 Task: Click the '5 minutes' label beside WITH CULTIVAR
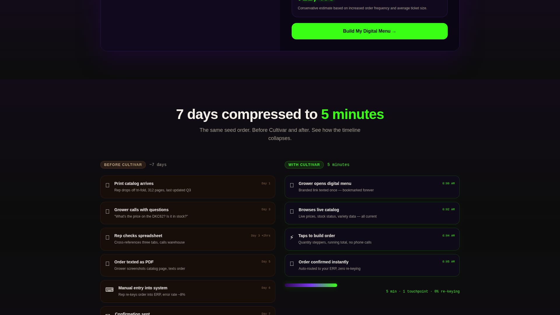[338, 165]
